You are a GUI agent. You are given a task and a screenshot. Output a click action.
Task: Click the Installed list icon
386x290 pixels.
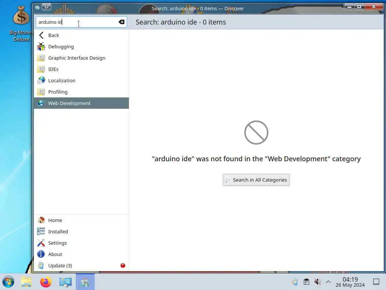(41, 231)
